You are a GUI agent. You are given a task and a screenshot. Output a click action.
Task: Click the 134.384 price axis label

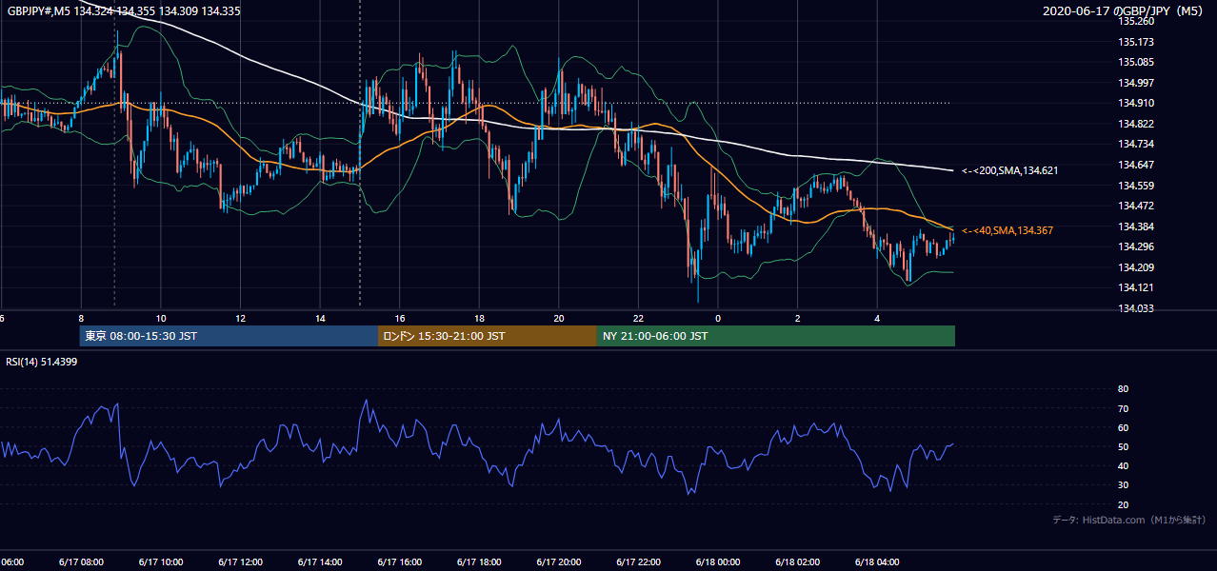1136,226
